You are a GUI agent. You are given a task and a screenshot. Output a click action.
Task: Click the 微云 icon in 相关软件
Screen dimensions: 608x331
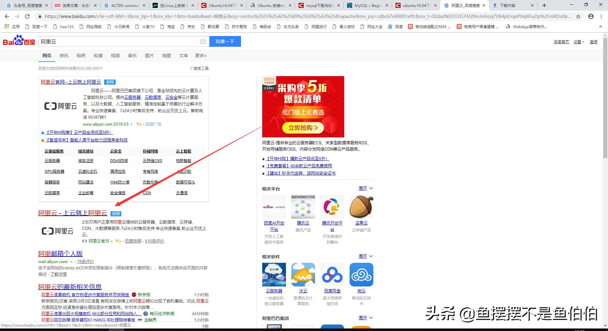point(361,274)
